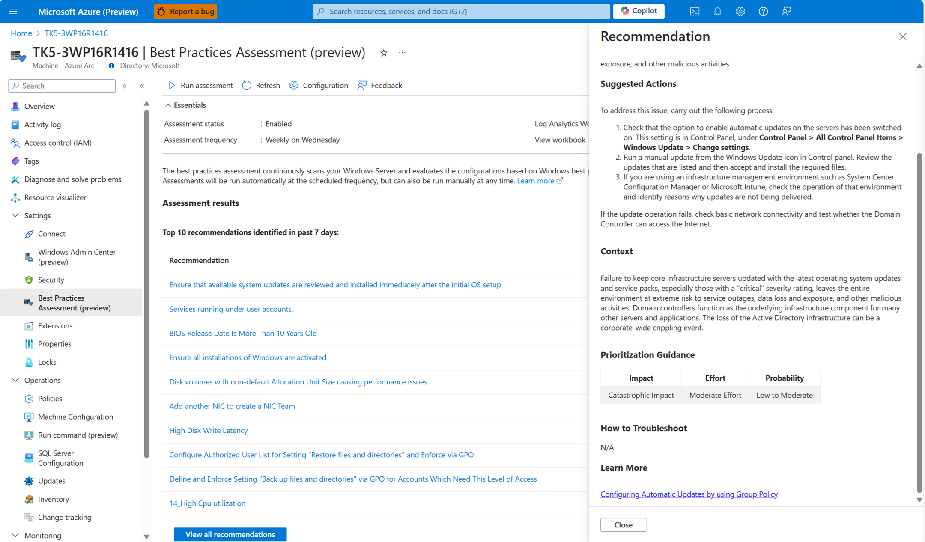Click the Machine Configuration icon

(x=29, y=417)
